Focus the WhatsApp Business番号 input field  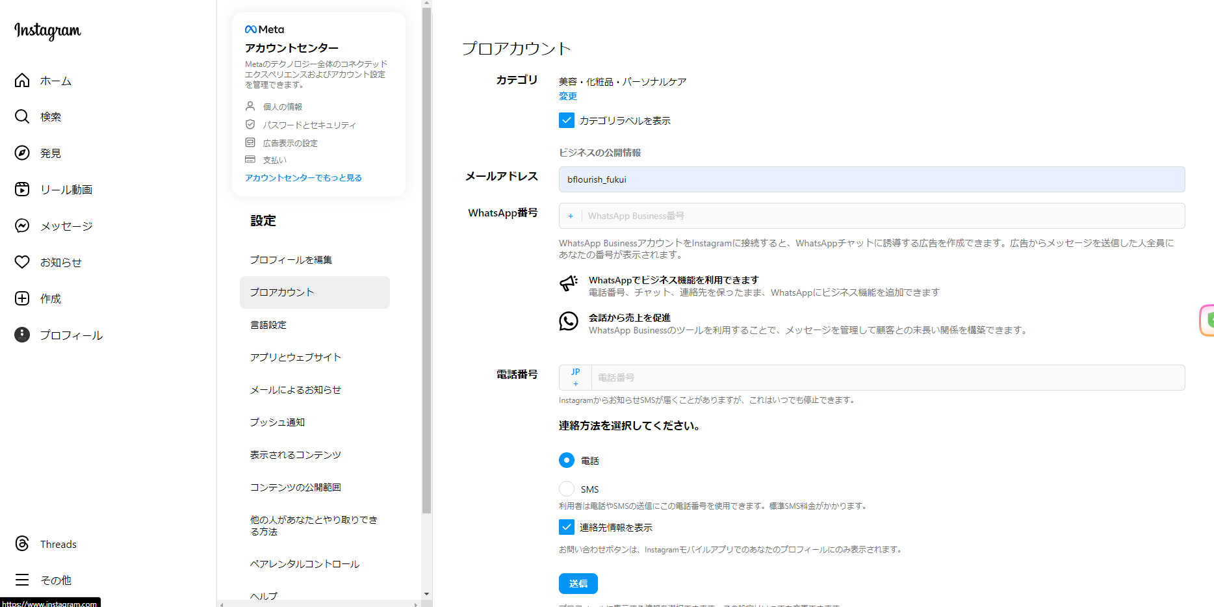(883, 216)
